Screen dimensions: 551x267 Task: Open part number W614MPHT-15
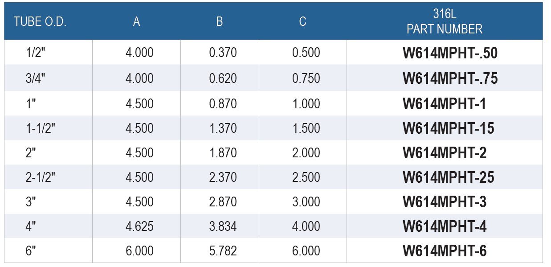[449, 128]
